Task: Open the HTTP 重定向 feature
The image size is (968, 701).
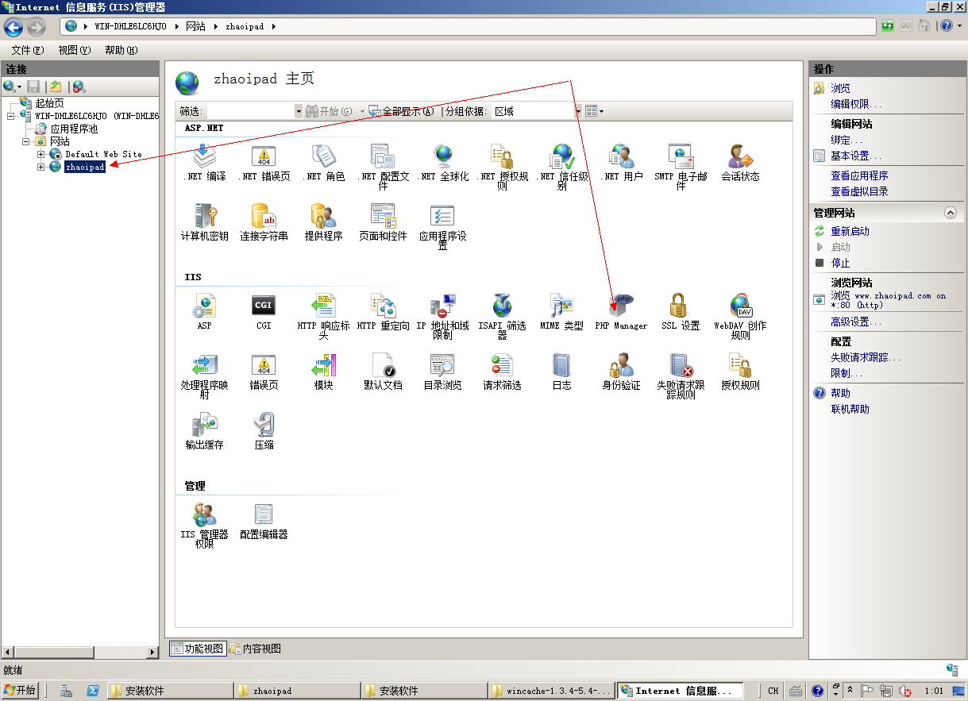Action: coord(383,312)
